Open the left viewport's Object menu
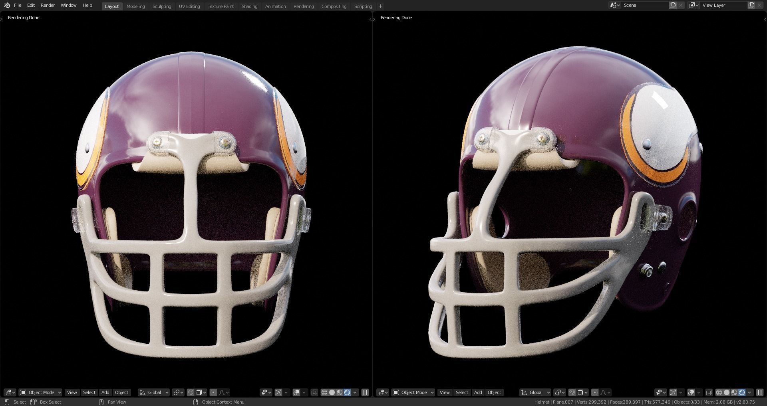 pyautogui.click(x=121, y=392)
